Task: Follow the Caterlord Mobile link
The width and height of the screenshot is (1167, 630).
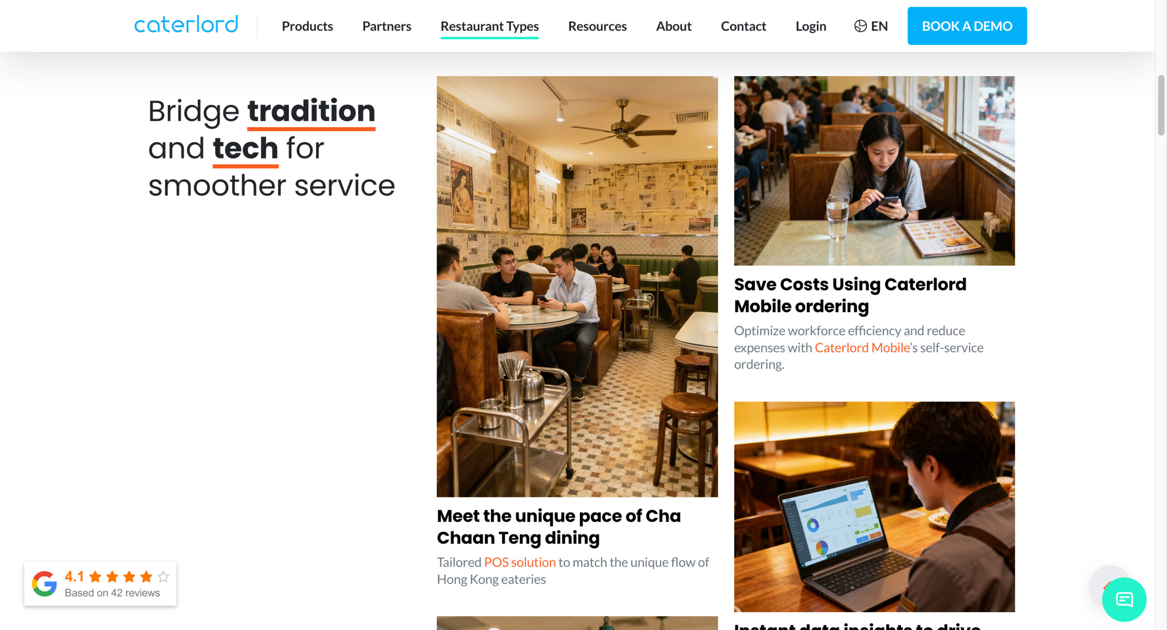Action: tap(862, 348)
